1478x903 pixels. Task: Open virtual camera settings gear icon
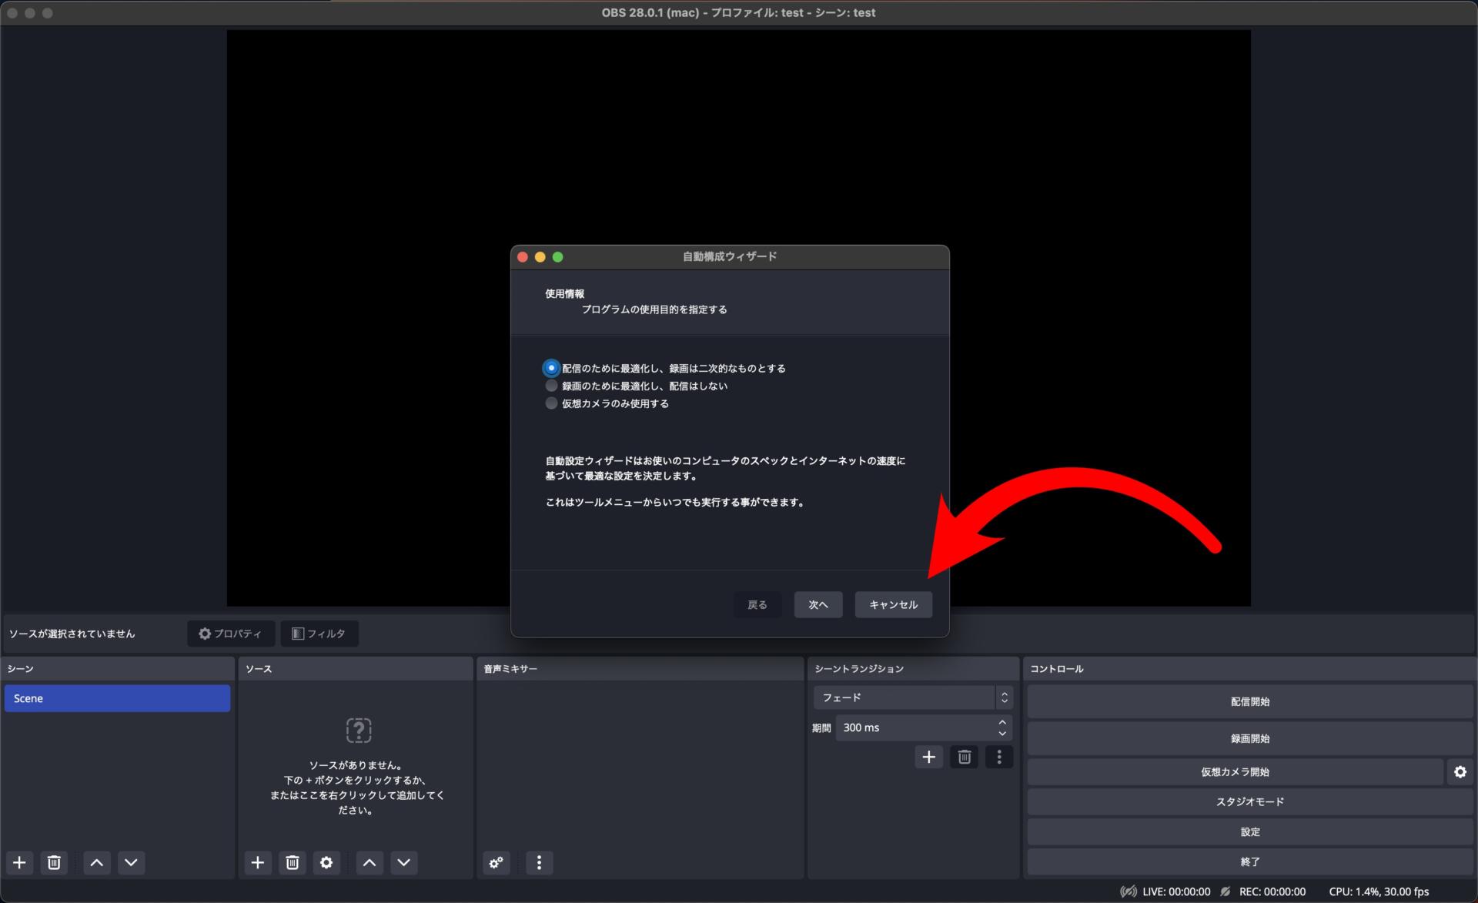1460,771
